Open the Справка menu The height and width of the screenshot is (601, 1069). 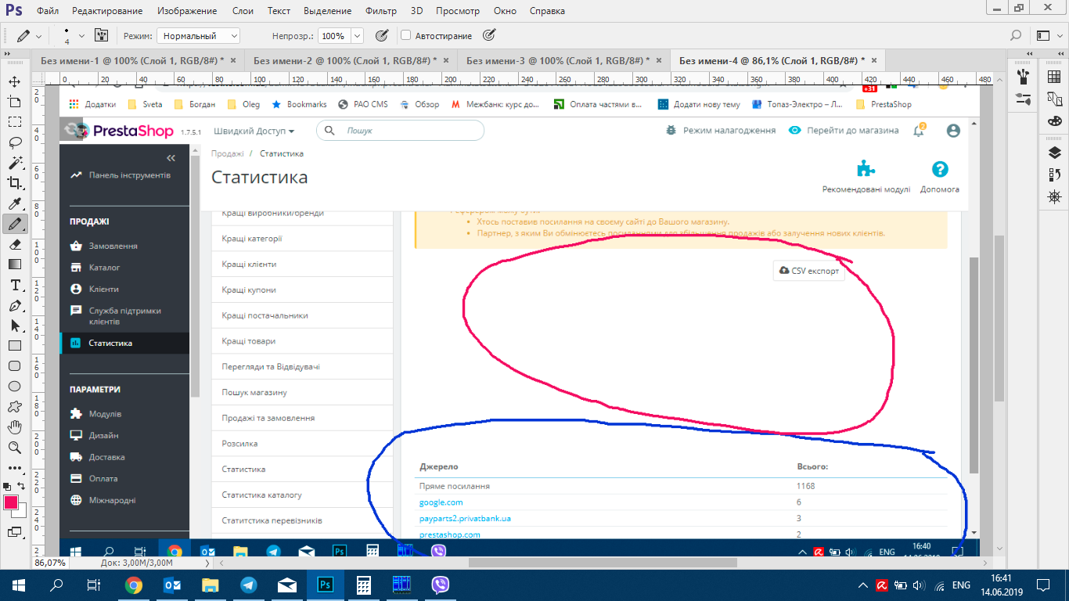[x=547, y=11]
